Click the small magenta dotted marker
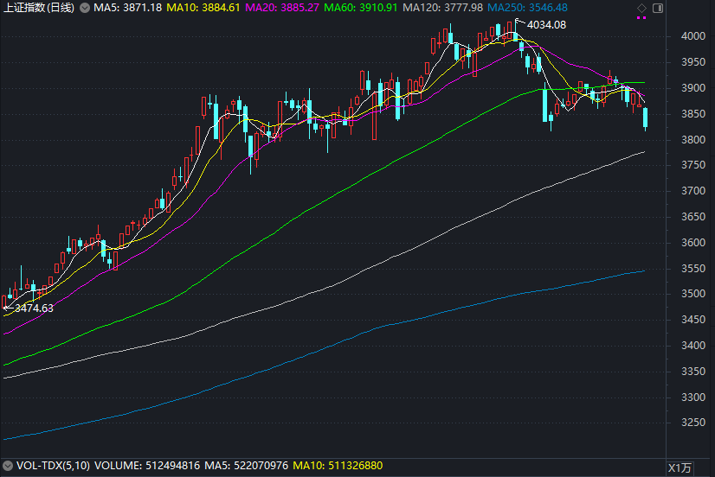The height and width of the screenshot is (477, 715). [641, 18]
